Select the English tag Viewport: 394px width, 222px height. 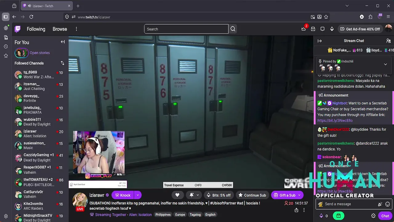coord(211,215)
